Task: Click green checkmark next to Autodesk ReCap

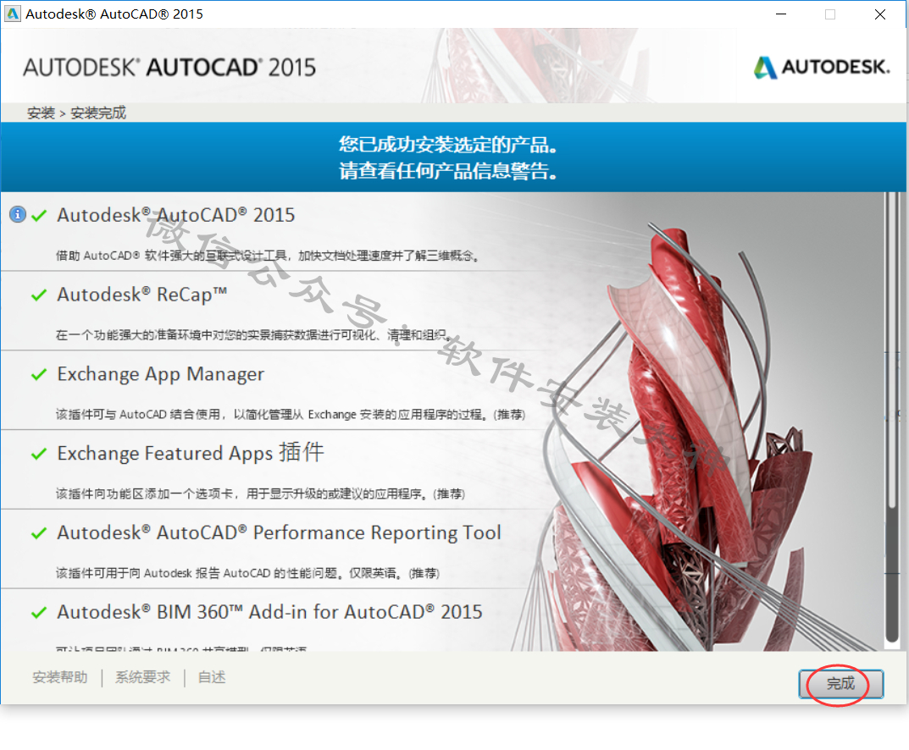Action: click(x=39, y=295)
